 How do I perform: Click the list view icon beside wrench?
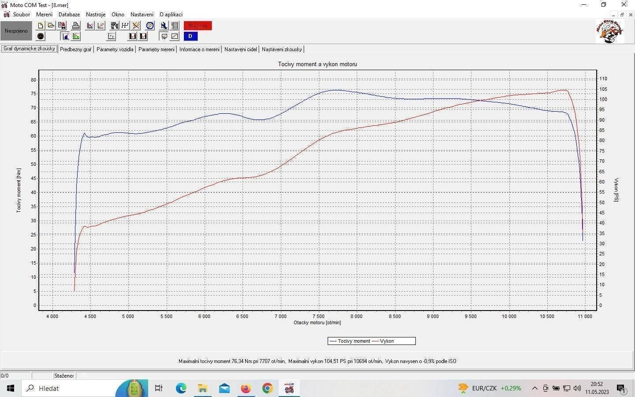(x=175, y=26)
